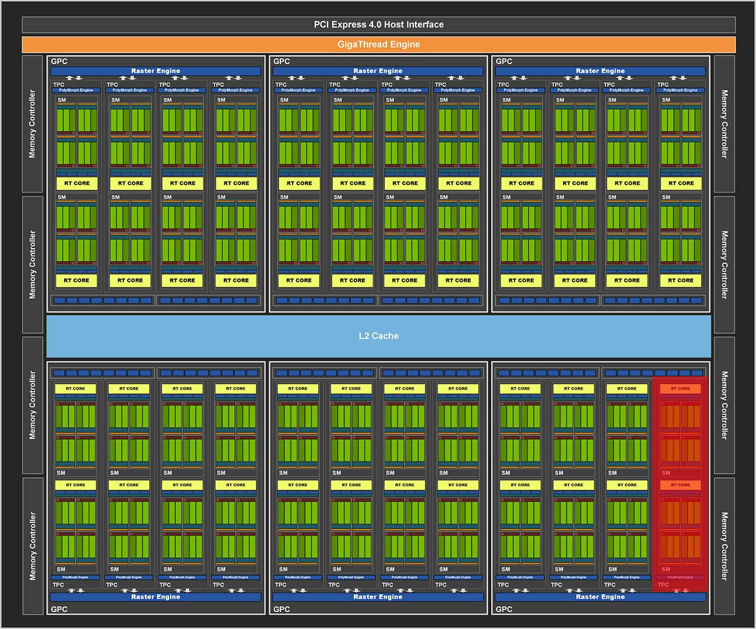This screenshot has width=756, height=629.
Task: Toggle the bottom-right Memory Controller
Action: pyautogui.click(x=723, y=542)
